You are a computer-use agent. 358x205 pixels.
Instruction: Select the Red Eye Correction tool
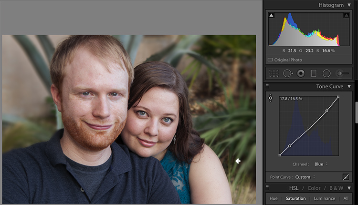click(301, 73)
